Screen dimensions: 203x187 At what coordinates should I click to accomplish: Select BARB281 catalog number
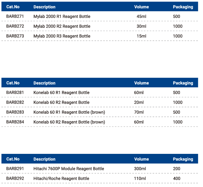15,92
